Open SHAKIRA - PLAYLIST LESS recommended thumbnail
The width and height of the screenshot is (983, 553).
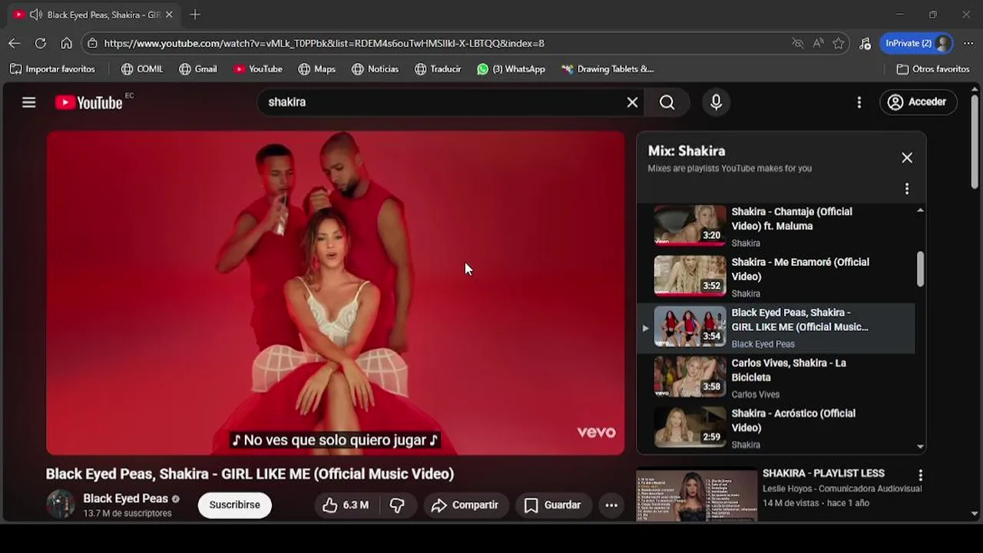click(x=697, y=495)
